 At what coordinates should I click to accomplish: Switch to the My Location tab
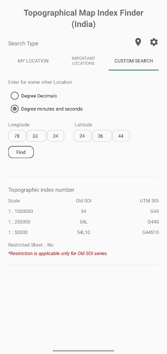coord(33,61)
